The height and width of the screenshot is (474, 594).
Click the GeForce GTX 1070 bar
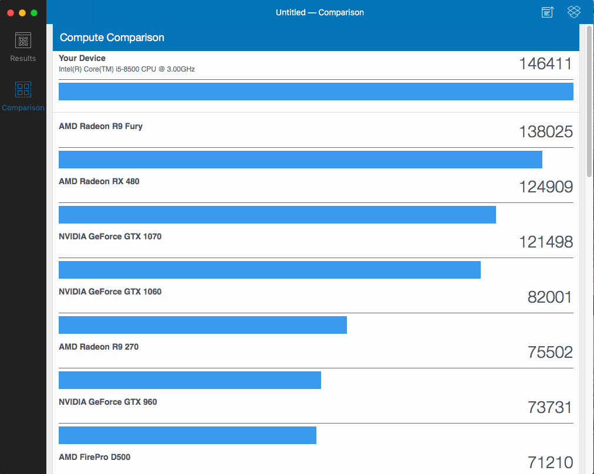270,270
